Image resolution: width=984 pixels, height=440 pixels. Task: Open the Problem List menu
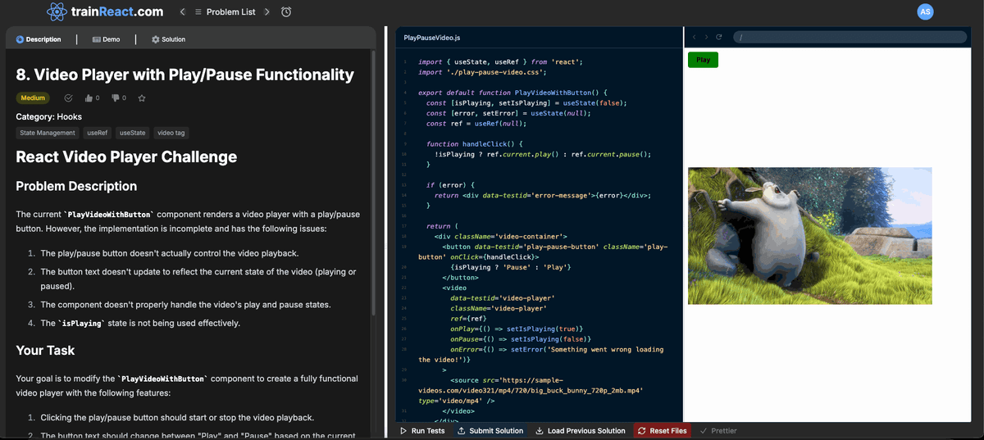(x=224, y=12)
